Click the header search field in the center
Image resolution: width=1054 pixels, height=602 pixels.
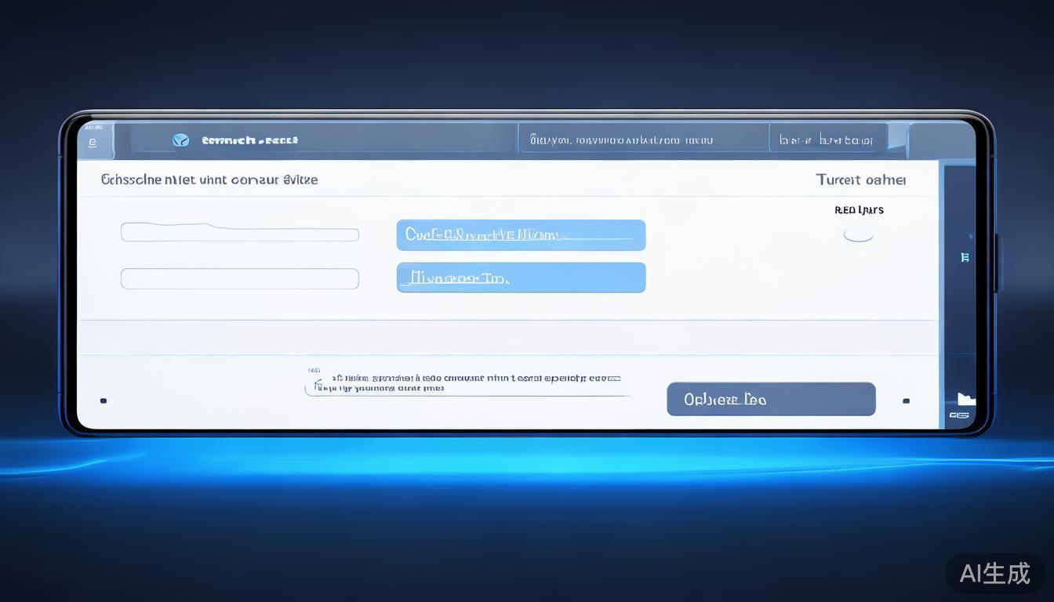[641, 140]
